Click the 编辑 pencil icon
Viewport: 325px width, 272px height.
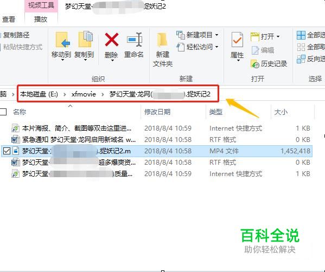point(255,50)
